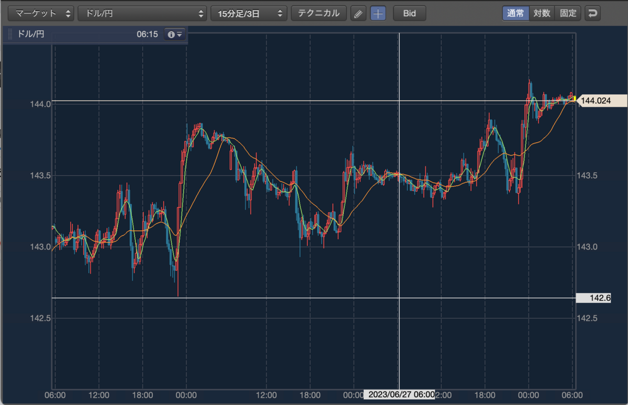
Task: Click the first 06:00 time axis label
Action: point(55,394)
